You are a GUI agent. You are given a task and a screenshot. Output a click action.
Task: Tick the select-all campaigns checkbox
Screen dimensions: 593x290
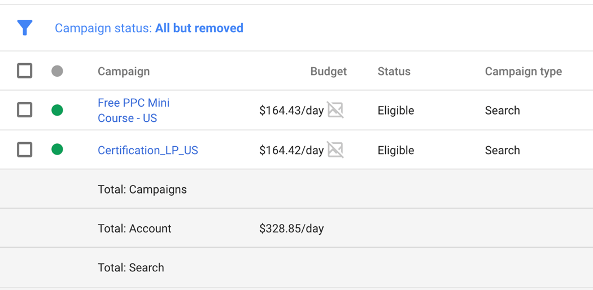click(x=25, y=71)
